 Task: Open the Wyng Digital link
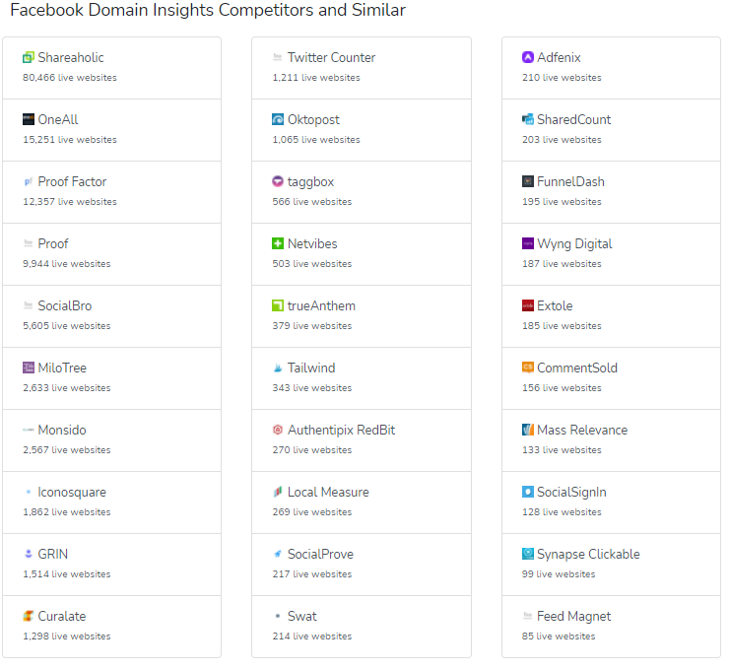tap(575, 244)
